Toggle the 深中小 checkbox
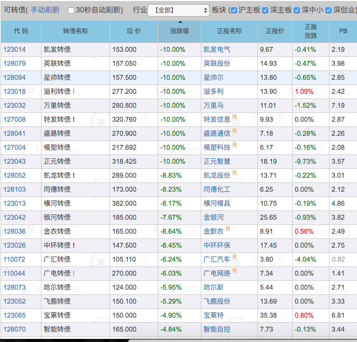 tap(298, 10)
